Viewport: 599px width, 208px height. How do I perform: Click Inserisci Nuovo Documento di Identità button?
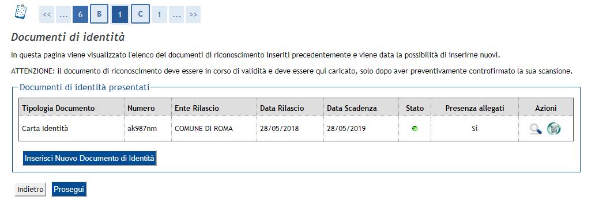tap(89, 159)
